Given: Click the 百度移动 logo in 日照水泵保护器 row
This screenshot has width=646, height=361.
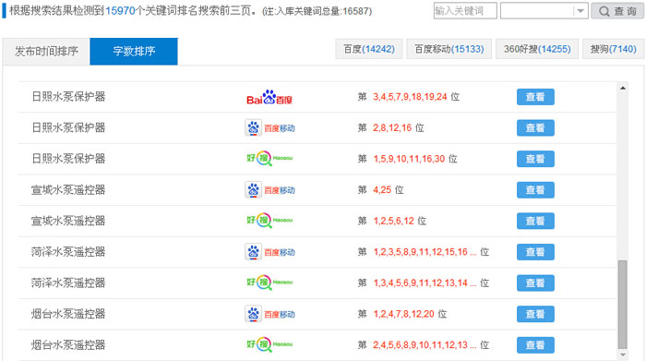Looking at the screenshot, I should click(x=269, y=128).
